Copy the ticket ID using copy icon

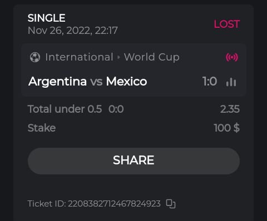click(171, 204)
